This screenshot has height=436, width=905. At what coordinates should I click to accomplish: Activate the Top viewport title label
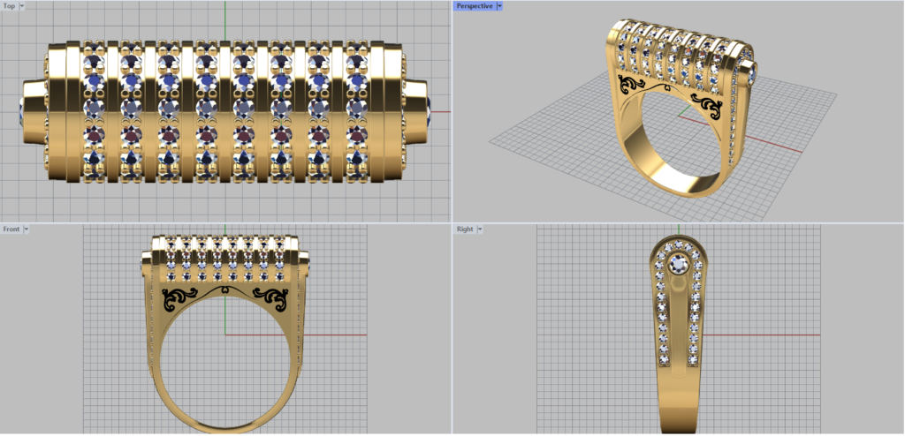tap(9, 6)
